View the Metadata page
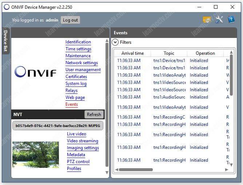Image resolution: width=243 pixels, height=185 pixels. click(x=76, y=155)
